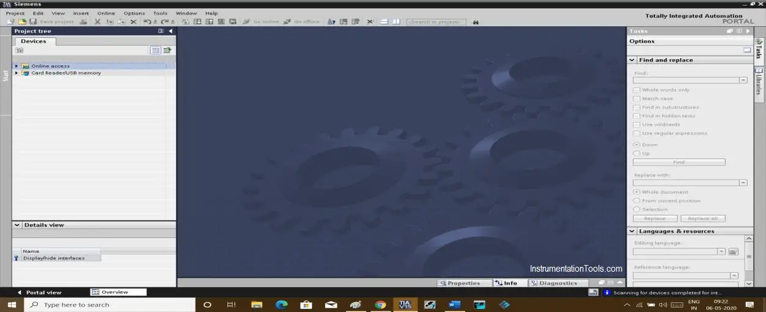Open the Editing language dropdown
Viewport: 766px width, 312px height.
pyautogui.click(x=721, y=252)
